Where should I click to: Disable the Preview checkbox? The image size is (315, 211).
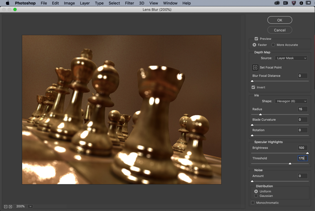tap(256, 39)
